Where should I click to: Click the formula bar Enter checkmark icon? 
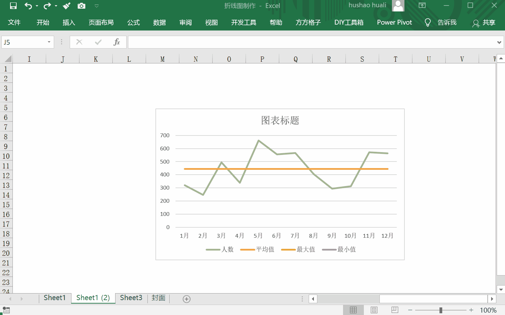click(98, 42)
